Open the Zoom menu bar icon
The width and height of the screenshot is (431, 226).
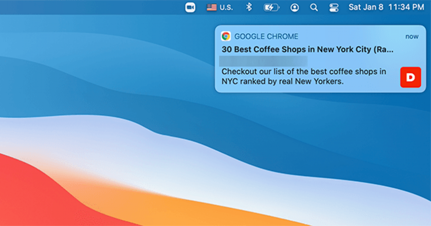[x=190, y=7]
